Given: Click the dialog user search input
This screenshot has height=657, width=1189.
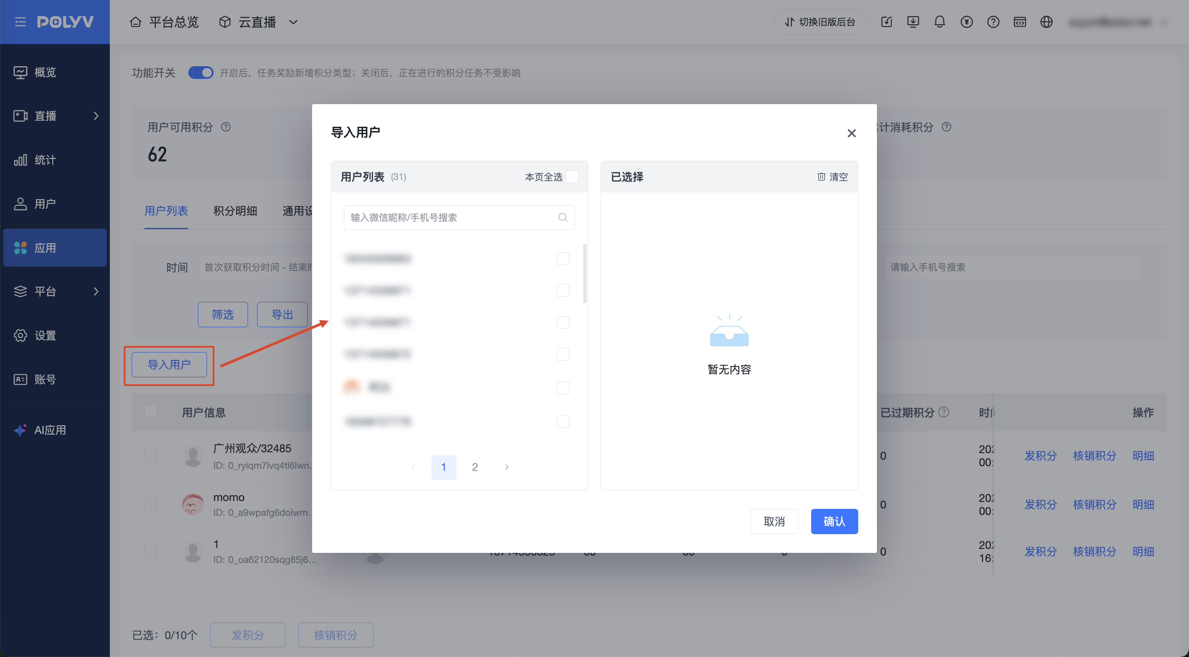Looking at the screenshot, I should pyautogui.click(x=459, y=217).
